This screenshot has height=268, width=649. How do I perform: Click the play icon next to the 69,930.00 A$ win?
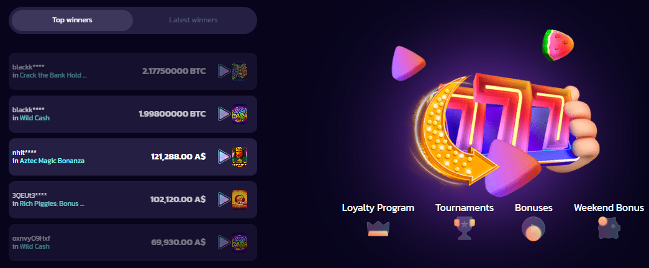coord(224,243)
